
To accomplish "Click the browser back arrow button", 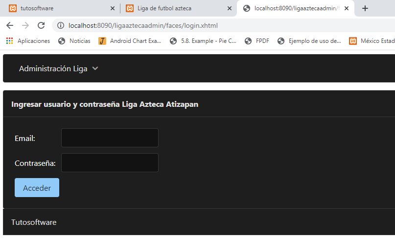I will pos(10,25).
